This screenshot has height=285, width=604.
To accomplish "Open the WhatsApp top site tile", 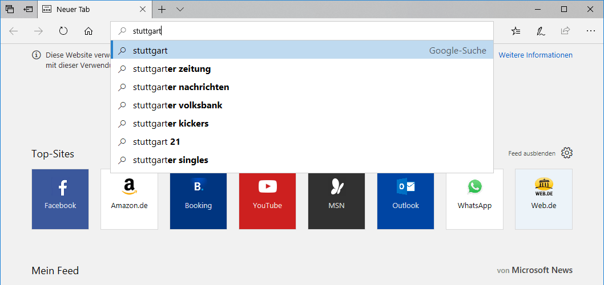I will 474,199.
